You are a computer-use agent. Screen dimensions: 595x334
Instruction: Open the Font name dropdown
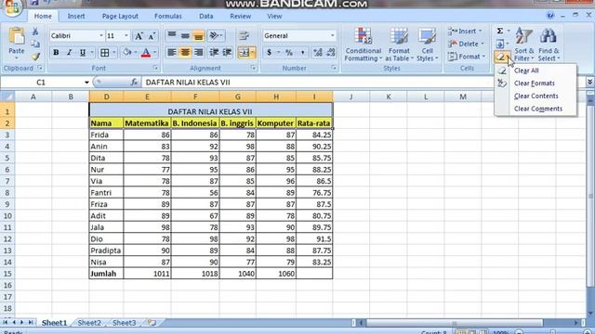pyautogui.click(x=101, y=36)
